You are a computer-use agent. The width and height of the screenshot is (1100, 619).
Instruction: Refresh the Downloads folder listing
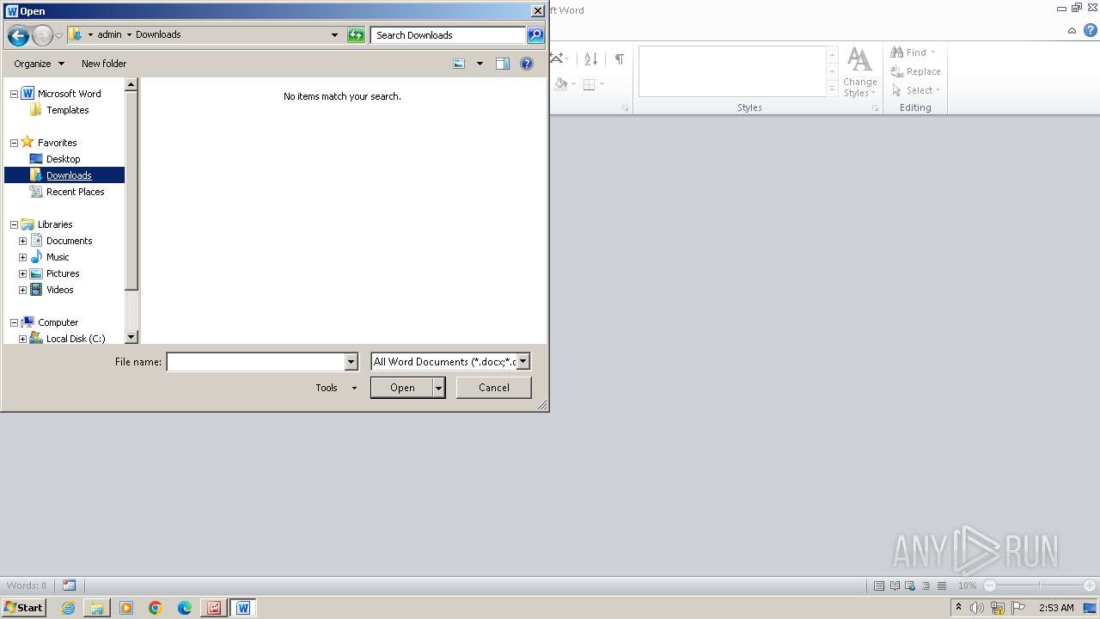[x=356, y=35]
